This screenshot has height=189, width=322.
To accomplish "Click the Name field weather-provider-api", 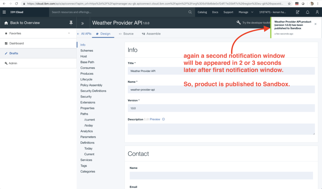I will [x=221, y=89].
